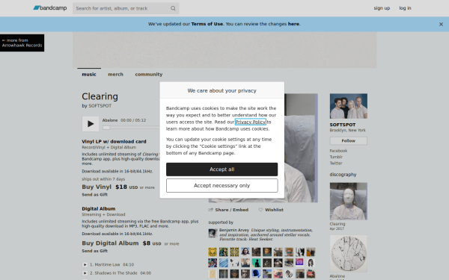This screenshot has height=280, width=449.
Task: Click the 'here' link in the banner
Action: [293, 24]
